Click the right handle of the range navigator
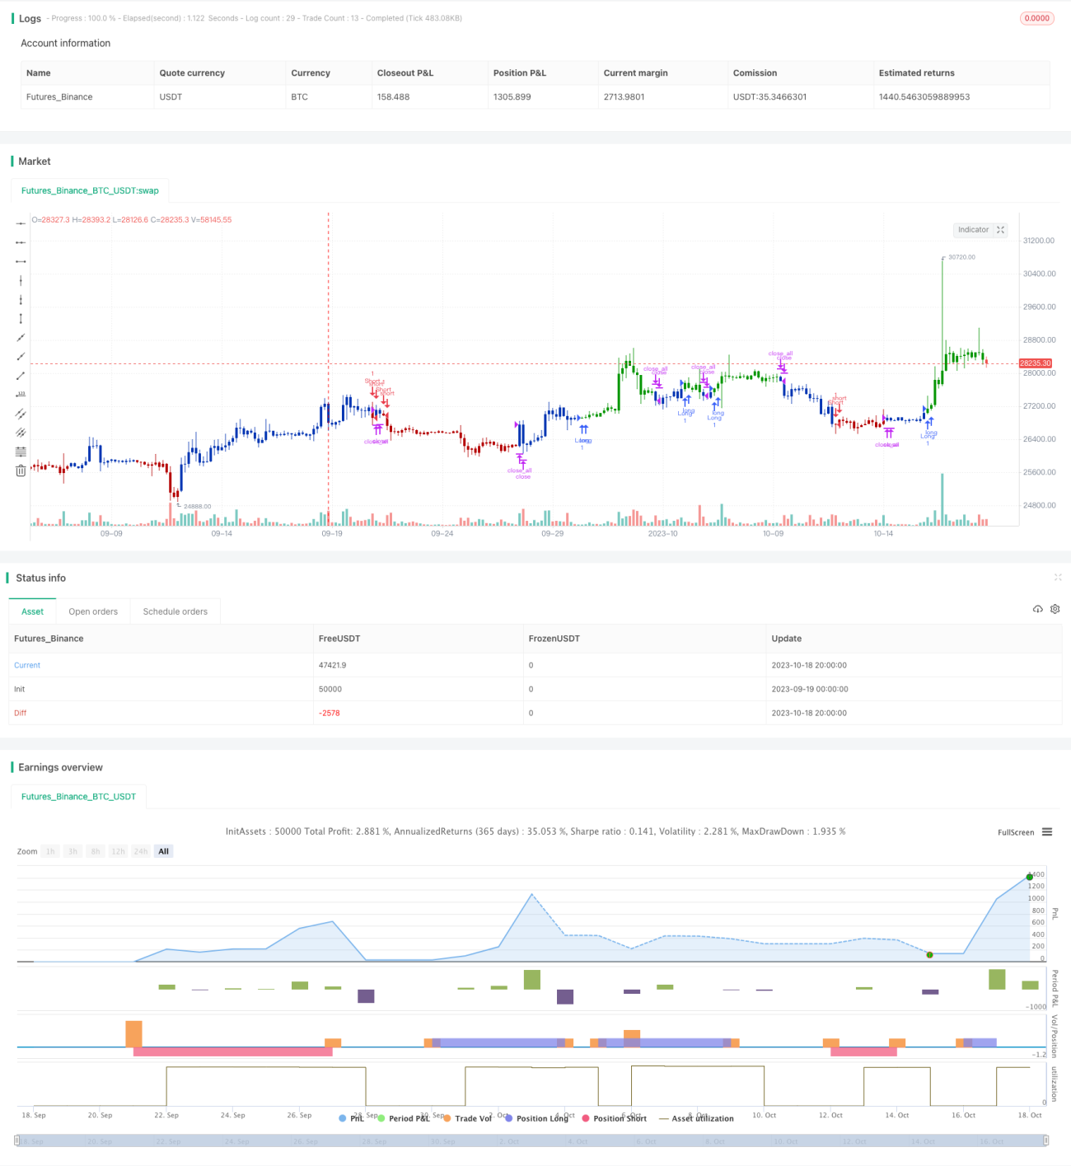 coord(1046,1140)
